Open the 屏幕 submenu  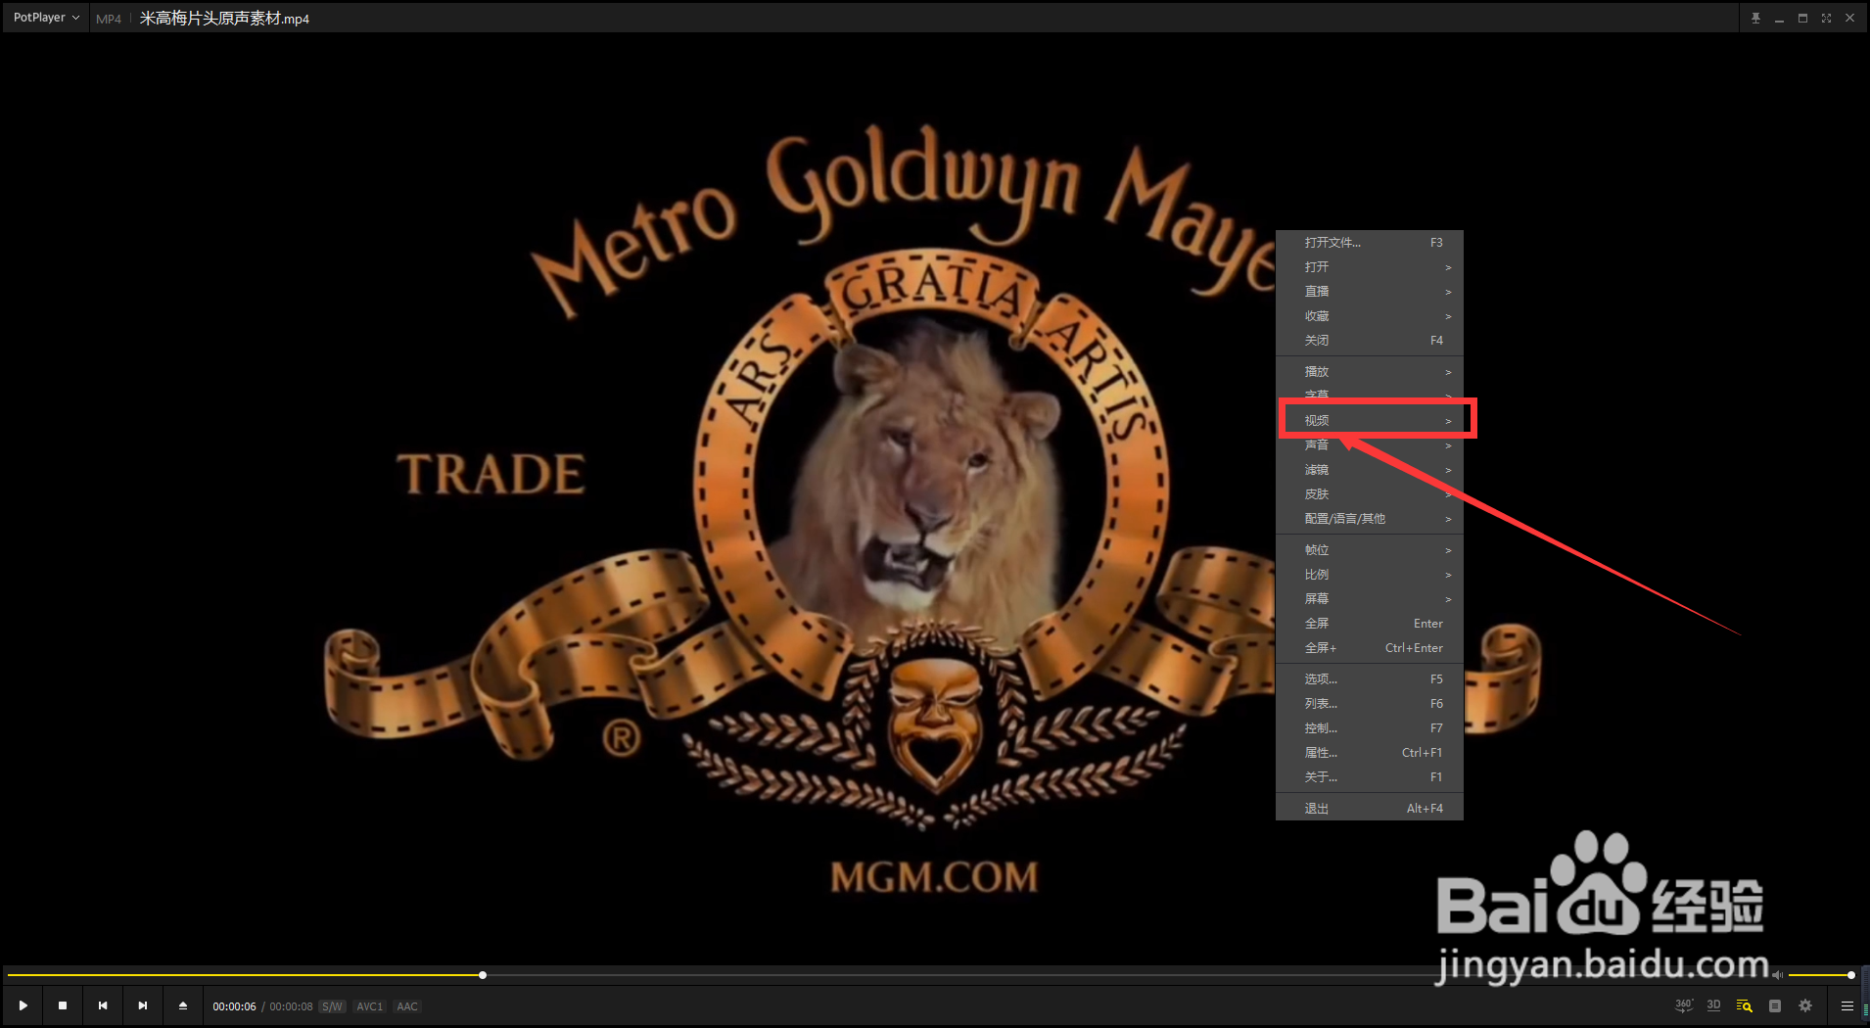click(x=1370, y=599)
